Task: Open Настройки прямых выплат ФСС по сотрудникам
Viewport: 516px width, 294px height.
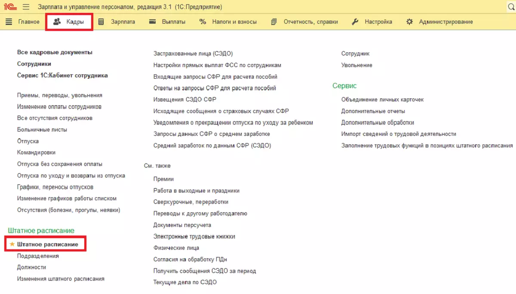Action: (x=217, y=65)
